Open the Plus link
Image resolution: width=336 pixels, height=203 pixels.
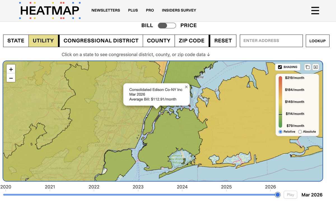(133, 10)
